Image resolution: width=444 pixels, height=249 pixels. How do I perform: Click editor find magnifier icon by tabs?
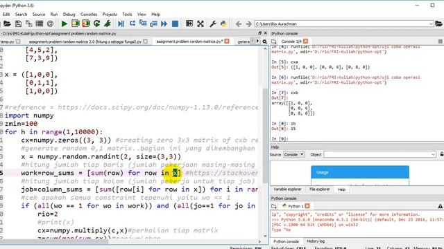coord(265,41)
